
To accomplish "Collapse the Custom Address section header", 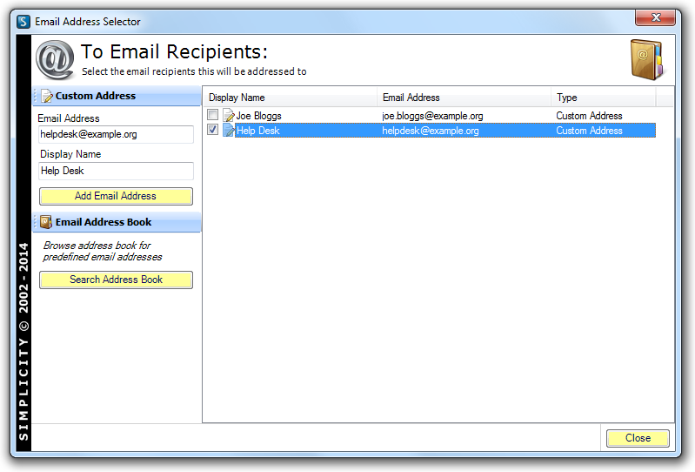I will (x=117, y=97).
